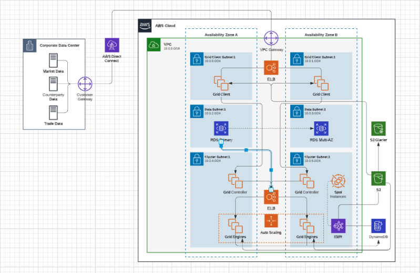Select the RDS Primary database icon
The image size is (420, 273).
[221, 129]
